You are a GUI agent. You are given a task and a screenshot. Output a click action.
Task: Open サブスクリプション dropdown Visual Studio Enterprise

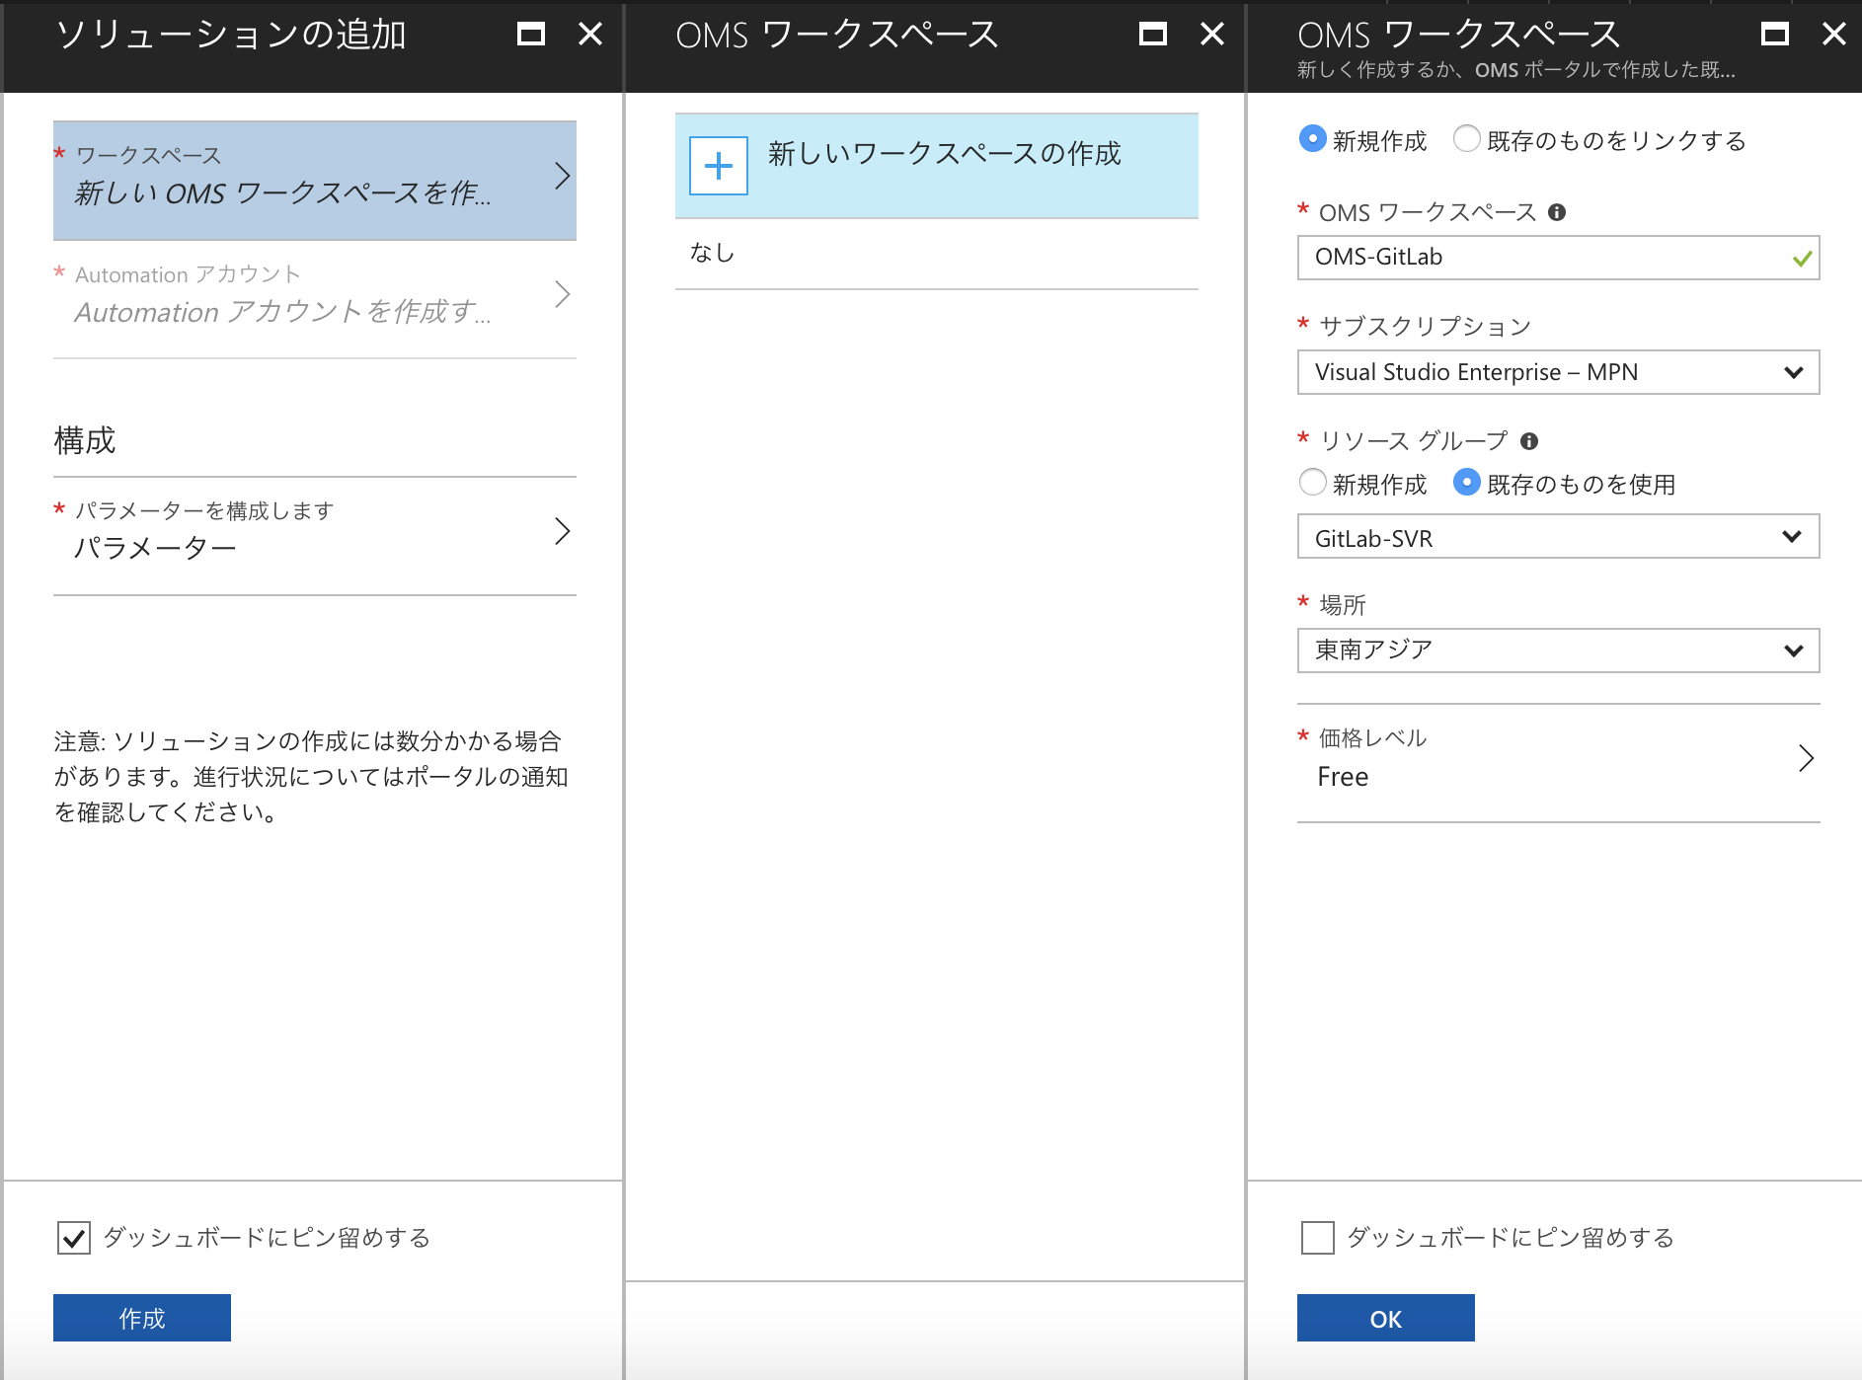(x=1558, y=372)
